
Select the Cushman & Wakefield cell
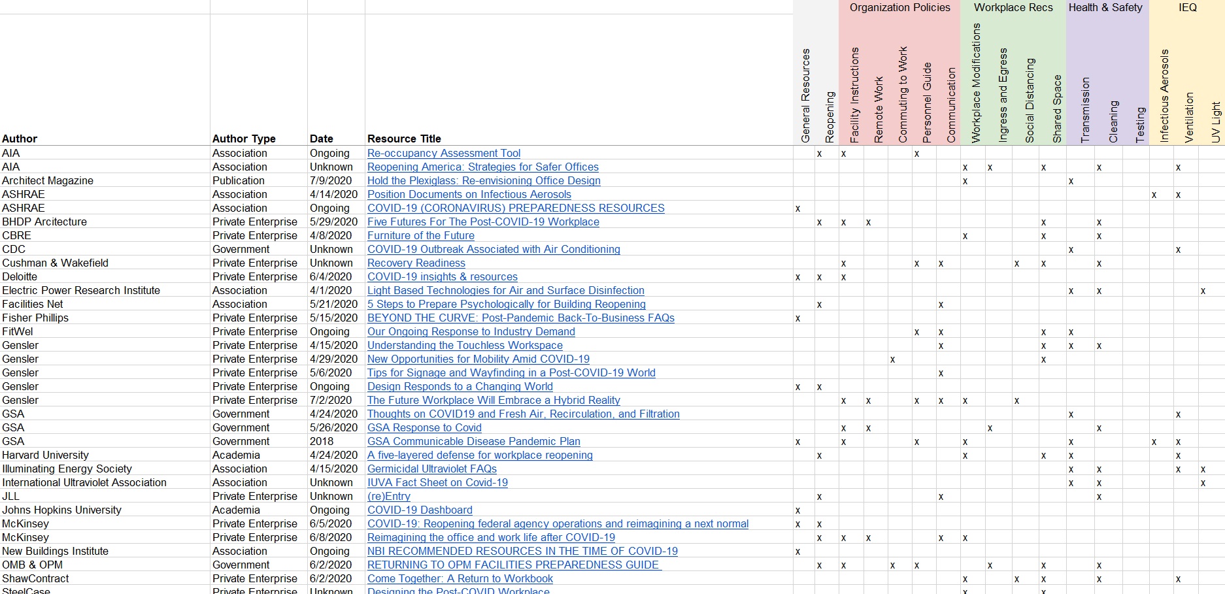56,263
